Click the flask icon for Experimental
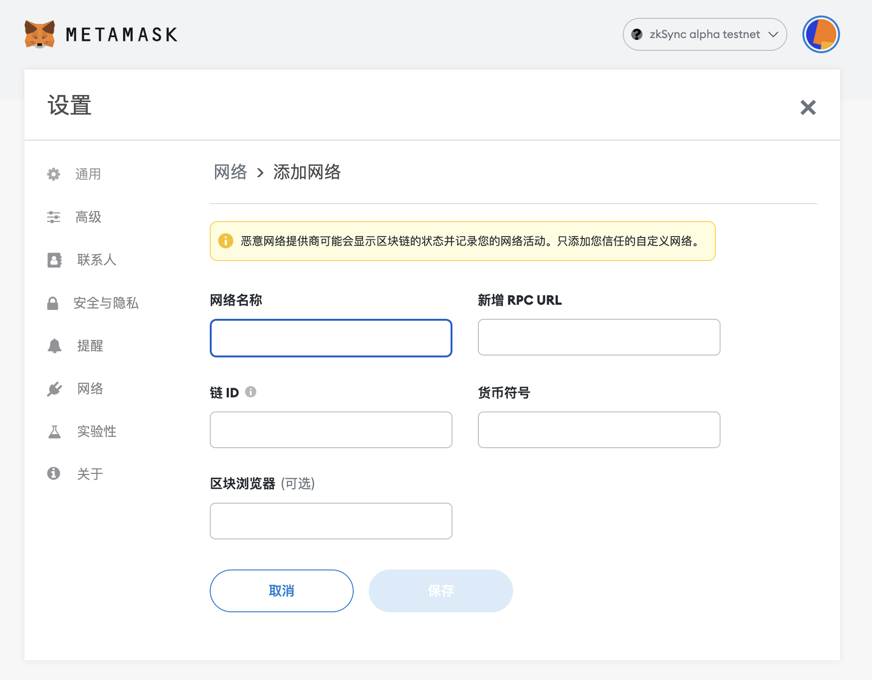Screen dimensions: 872x680 pyautogui.click(x=55, y=432)
